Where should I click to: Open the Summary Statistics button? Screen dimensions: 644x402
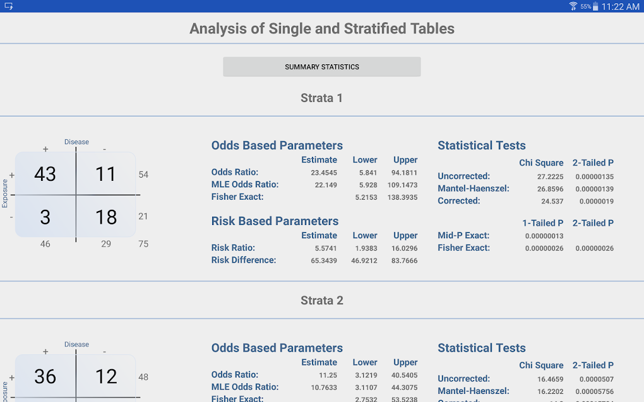click(x=321, y=67)
